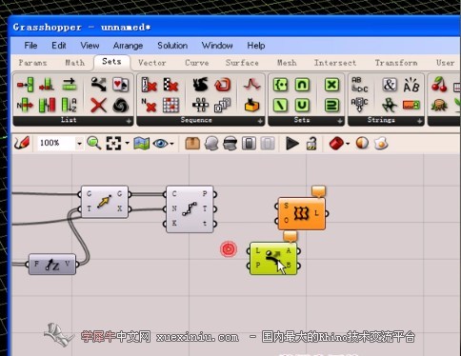
Task: Open the Arrange menu
Action: [x=128, y=46]
